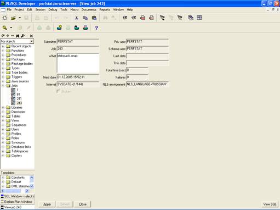Click the wrench icon in object browser toolbar
This screenshot has height=210, width=280.
pos(22,36)
